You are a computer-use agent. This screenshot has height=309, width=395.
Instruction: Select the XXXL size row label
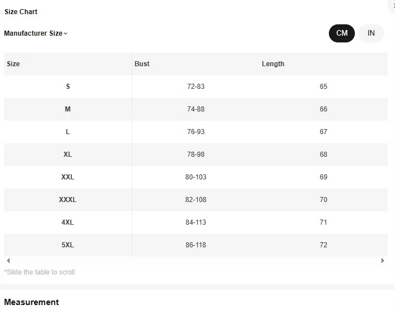tap(68, 200)
